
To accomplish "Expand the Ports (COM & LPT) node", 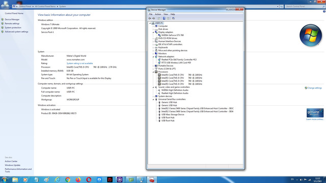I will pos(153,69).
